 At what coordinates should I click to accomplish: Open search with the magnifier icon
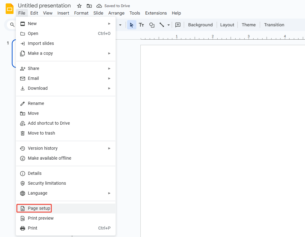click(x=12, y=24)
